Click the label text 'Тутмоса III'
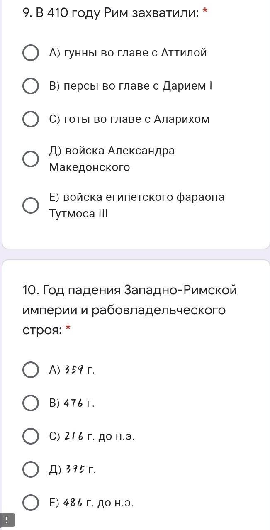The width and height of the screenshot is (270, 530). click(x=78, y=214)
